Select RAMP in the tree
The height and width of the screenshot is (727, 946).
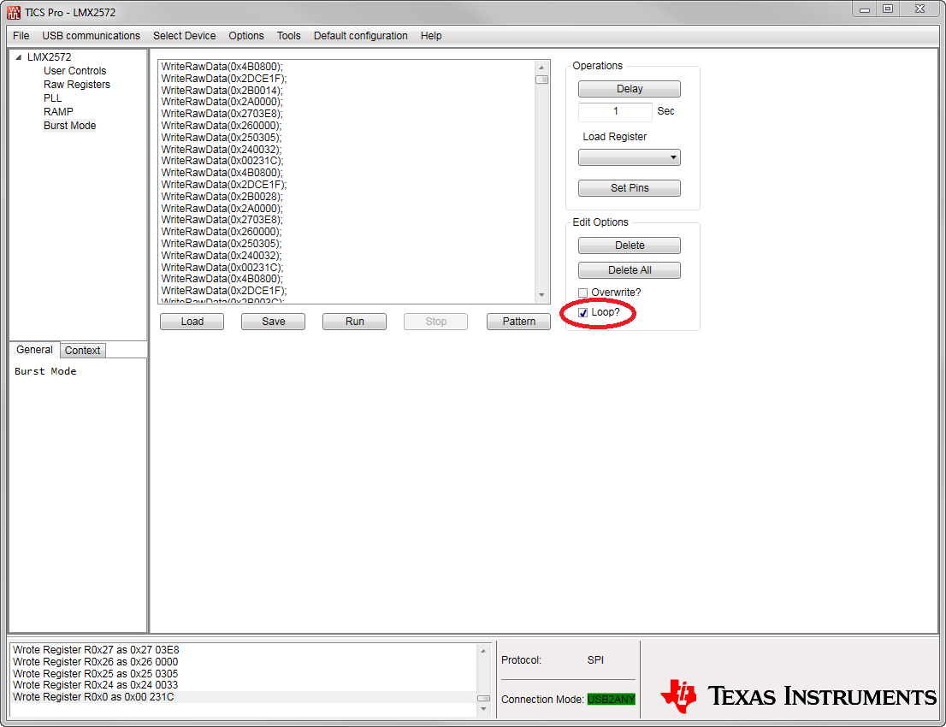tap(58, 111)
